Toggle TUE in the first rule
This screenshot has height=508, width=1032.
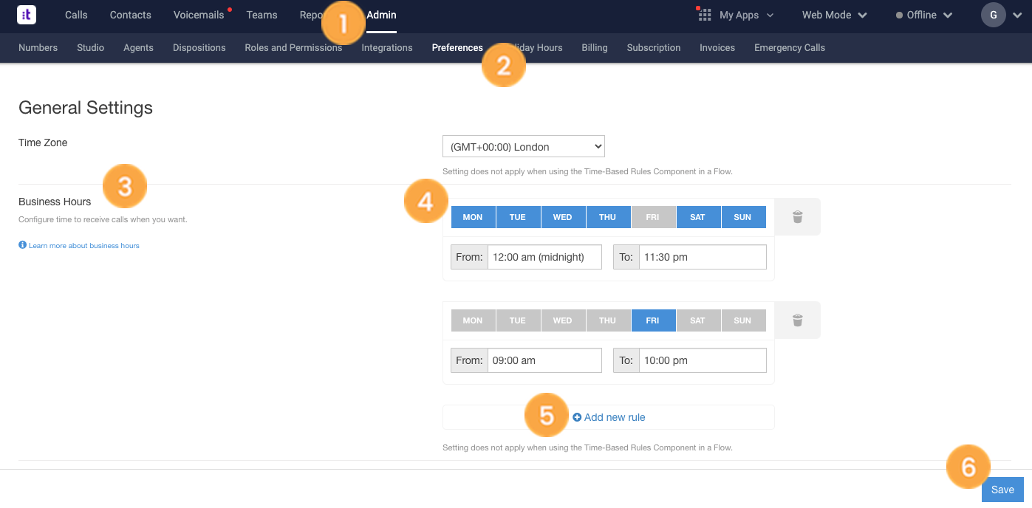(x=518, y=217)
